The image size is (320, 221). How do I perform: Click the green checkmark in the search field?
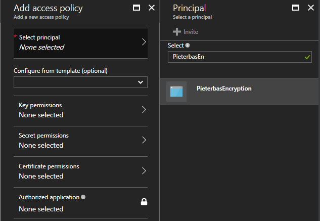tap(307, 57)
